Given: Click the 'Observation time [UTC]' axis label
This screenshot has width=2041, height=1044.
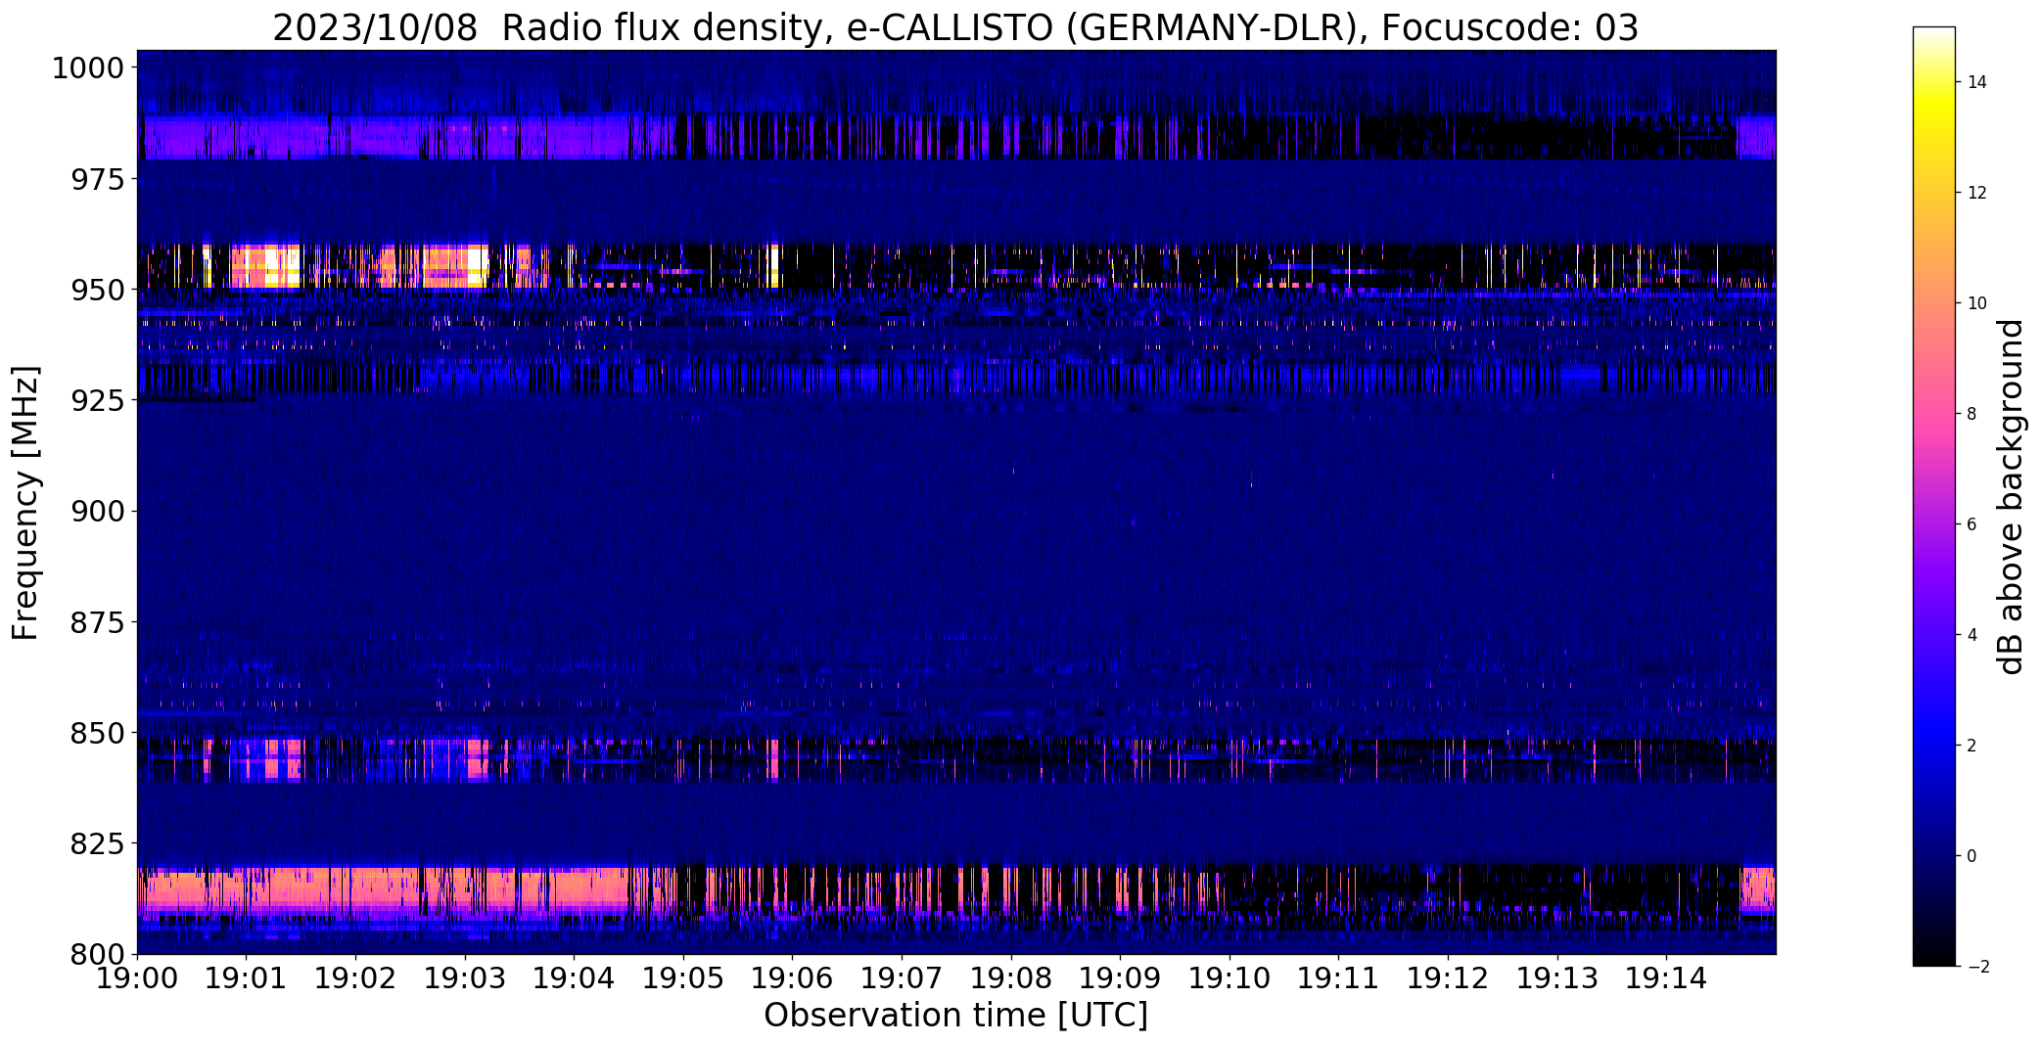Looking at the screenshot, I should tap(955, 1016).
